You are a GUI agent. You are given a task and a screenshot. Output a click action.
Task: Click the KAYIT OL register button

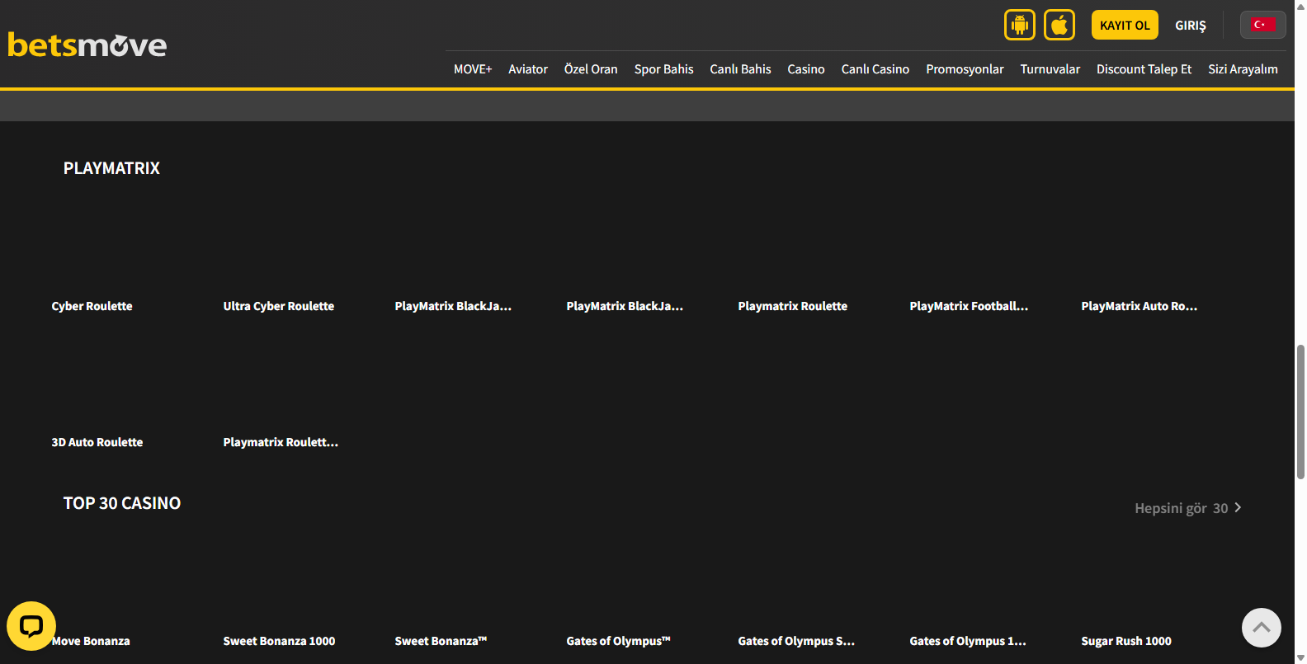pos(1125,25)
